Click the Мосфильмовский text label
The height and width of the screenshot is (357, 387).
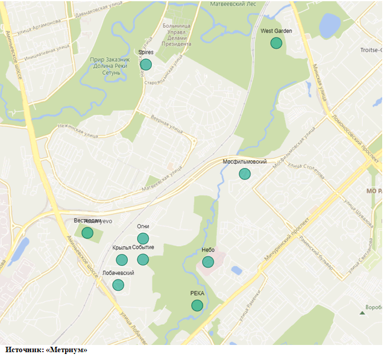click(245, 162)
